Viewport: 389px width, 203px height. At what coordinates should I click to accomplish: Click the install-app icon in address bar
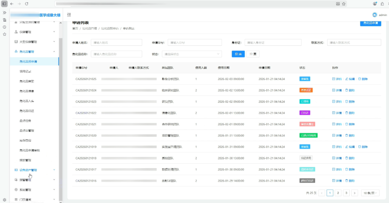tap(338, 4)
